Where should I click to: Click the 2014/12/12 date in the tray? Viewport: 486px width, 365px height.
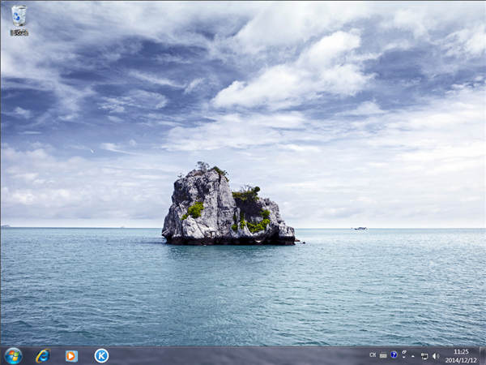(x=461, y=360)
